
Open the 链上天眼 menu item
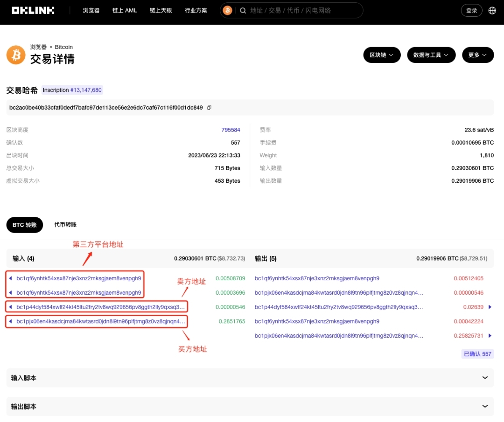point(161,10)
